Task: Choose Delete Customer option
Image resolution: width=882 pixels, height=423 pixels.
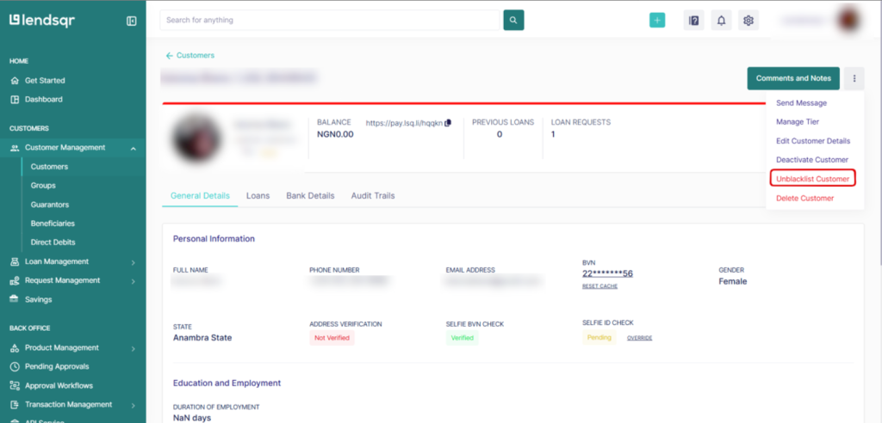Action: pyautogui.click(x=805, y=199)
